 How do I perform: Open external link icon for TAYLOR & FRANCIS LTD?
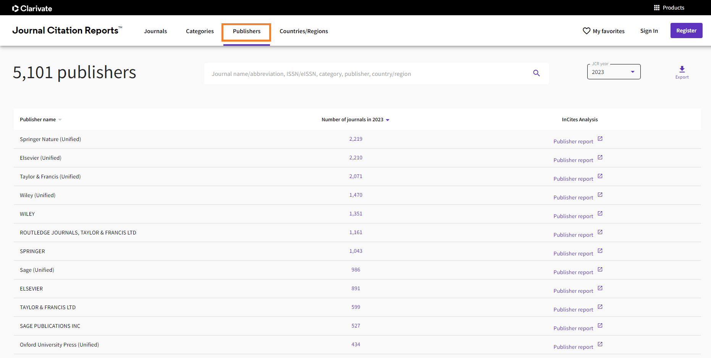[x=600, y=307]
